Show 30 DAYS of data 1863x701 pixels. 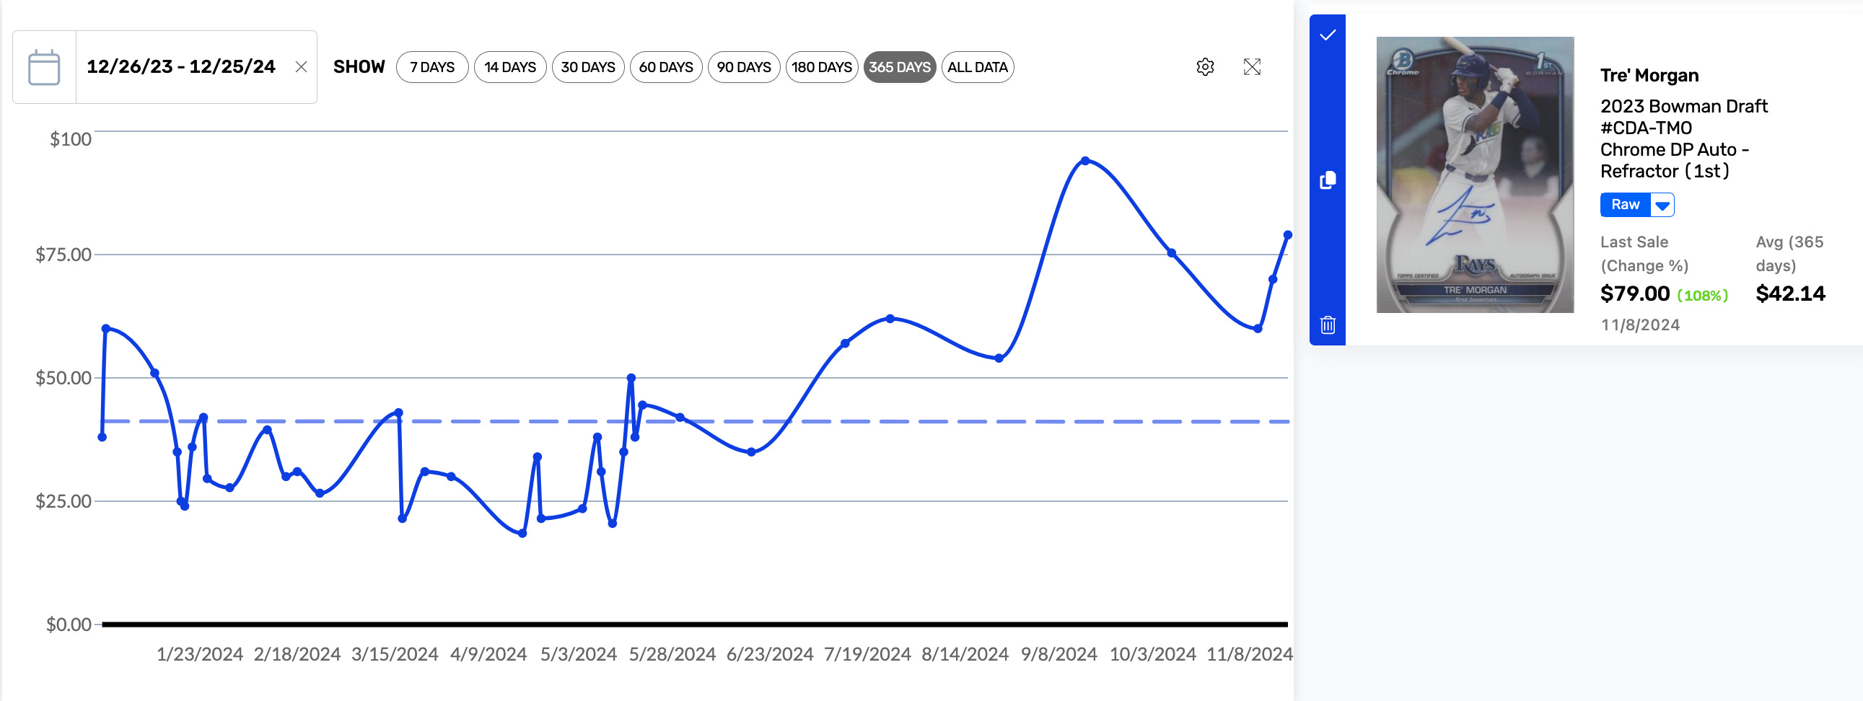588,67
